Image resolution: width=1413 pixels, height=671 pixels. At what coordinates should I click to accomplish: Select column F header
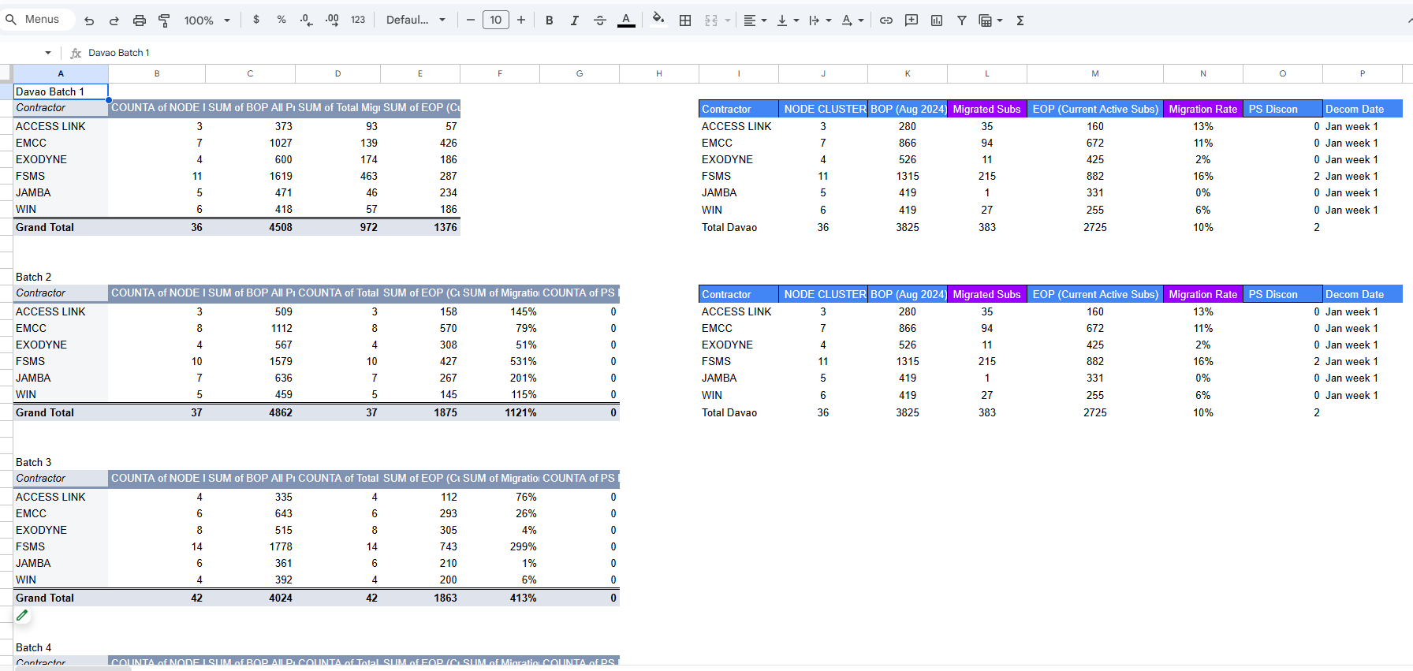[500, 73]
